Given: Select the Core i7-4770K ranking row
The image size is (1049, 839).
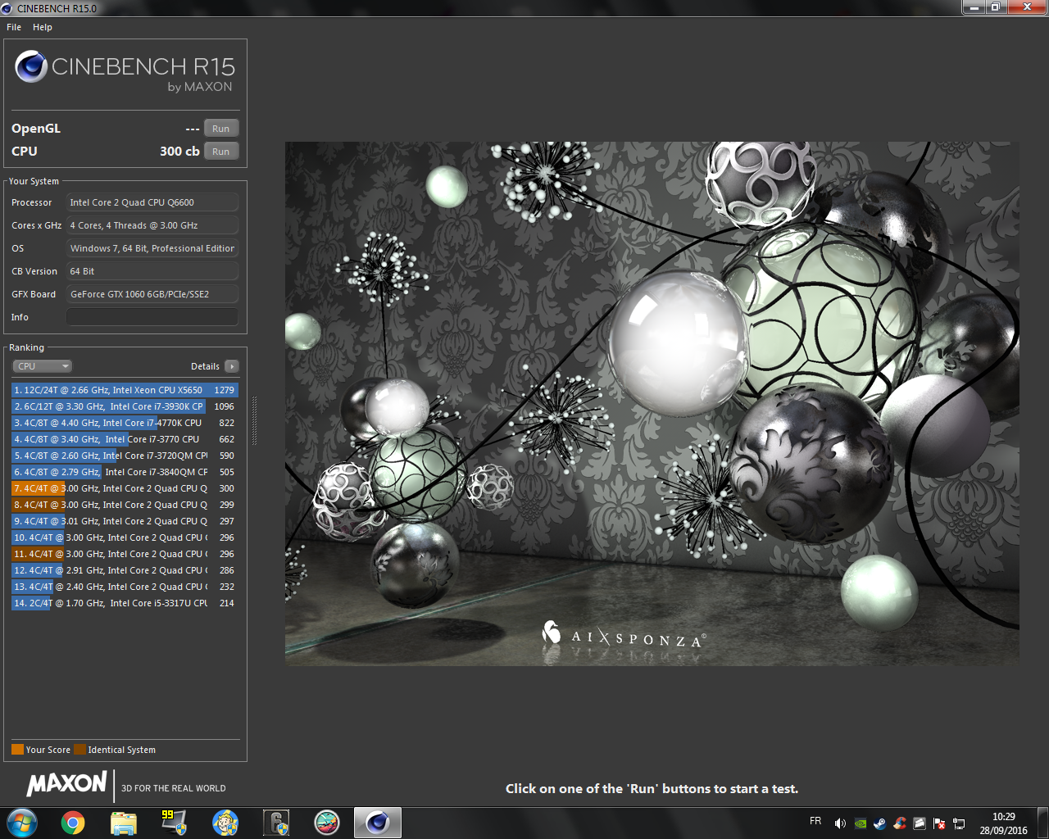Looking at the screenshot, I should (125, 423).
